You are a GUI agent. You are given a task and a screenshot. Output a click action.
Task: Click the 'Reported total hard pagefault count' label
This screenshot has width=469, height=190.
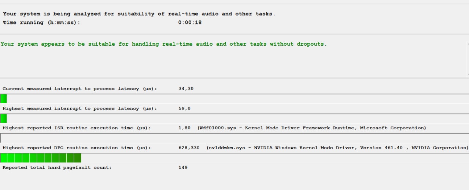pyautogui.click(x=57, y=167)
